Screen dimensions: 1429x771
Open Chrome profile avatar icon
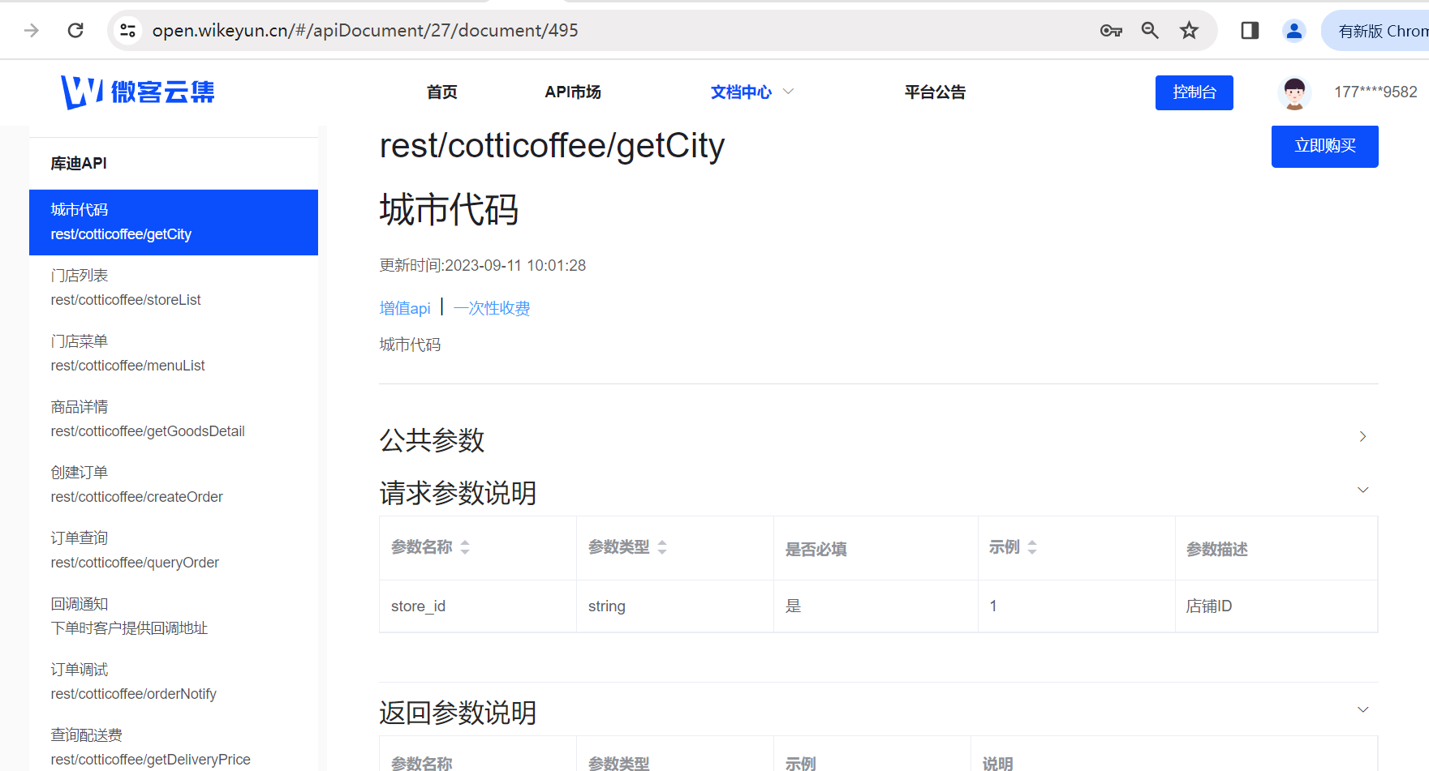(x=1294, y=31)
